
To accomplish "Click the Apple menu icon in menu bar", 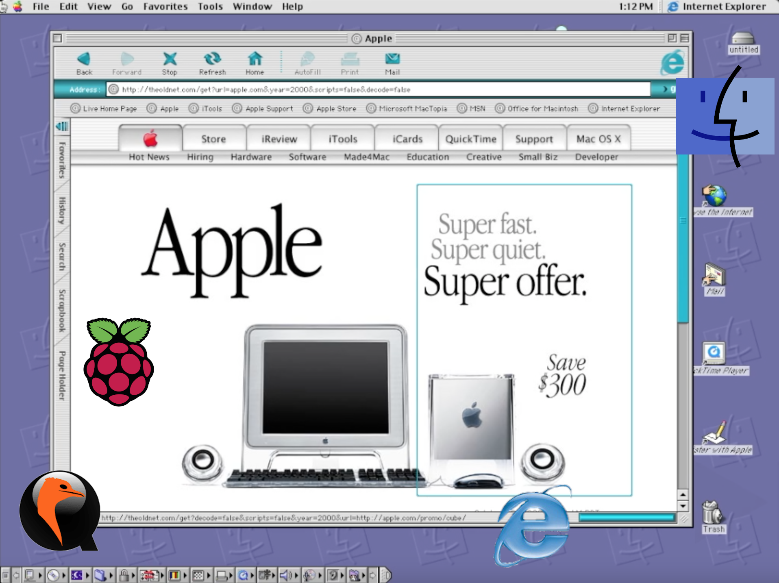I will click(18, 7).
